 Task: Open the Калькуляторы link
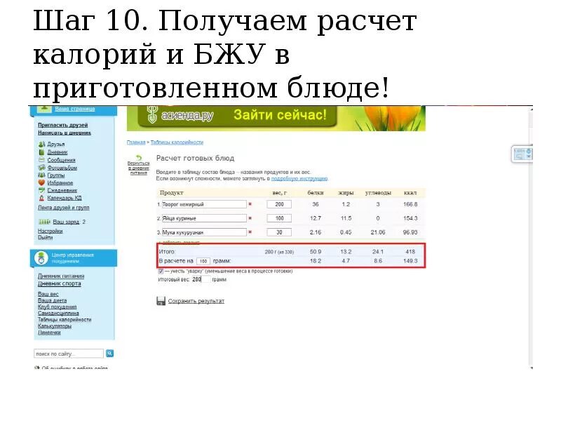(55, 326)
